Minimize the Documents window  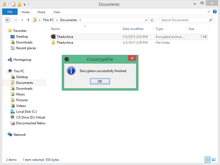[x=194, y=4]
